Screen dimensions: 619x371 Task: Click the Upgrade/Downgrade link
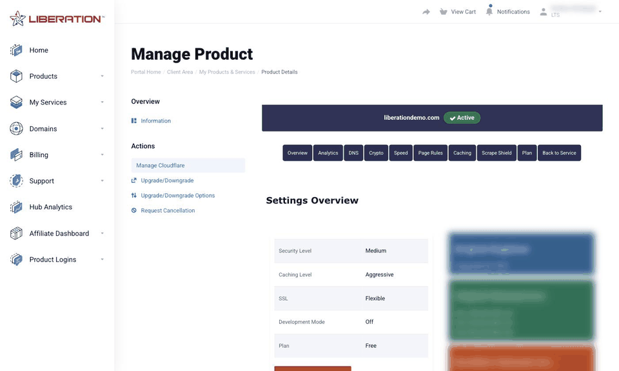pos(167,180)
